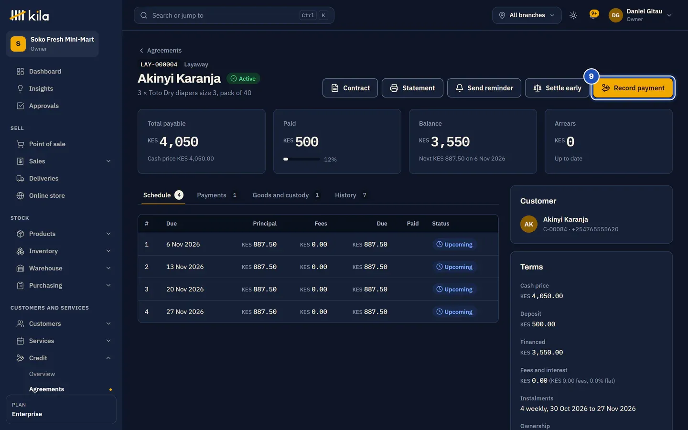The width and height of the screenshot is (688, 430).
Task: Toggle the light/dark theme sun icon
Action: pos(573,15)
